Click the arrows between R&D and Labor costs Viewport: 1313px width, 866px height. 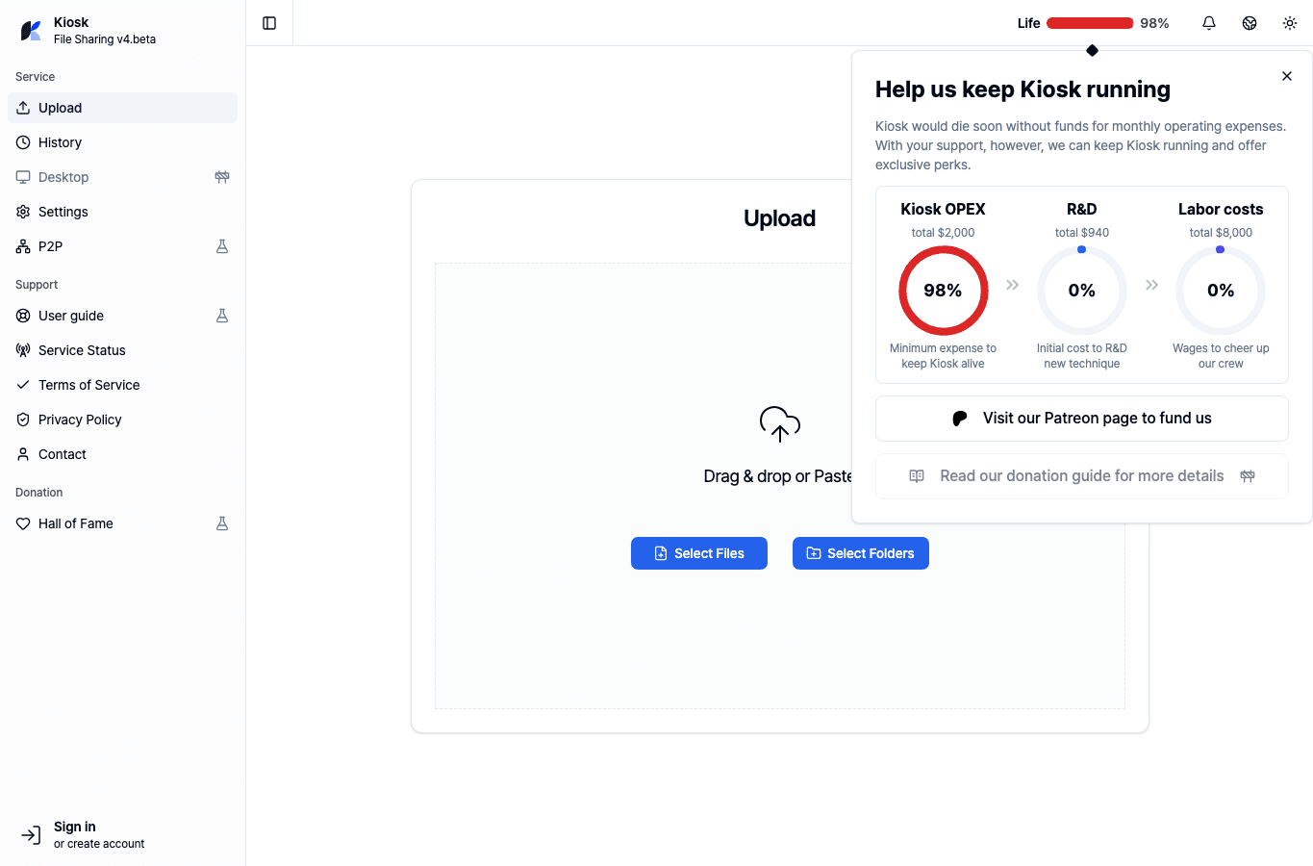click(1151, 285)
